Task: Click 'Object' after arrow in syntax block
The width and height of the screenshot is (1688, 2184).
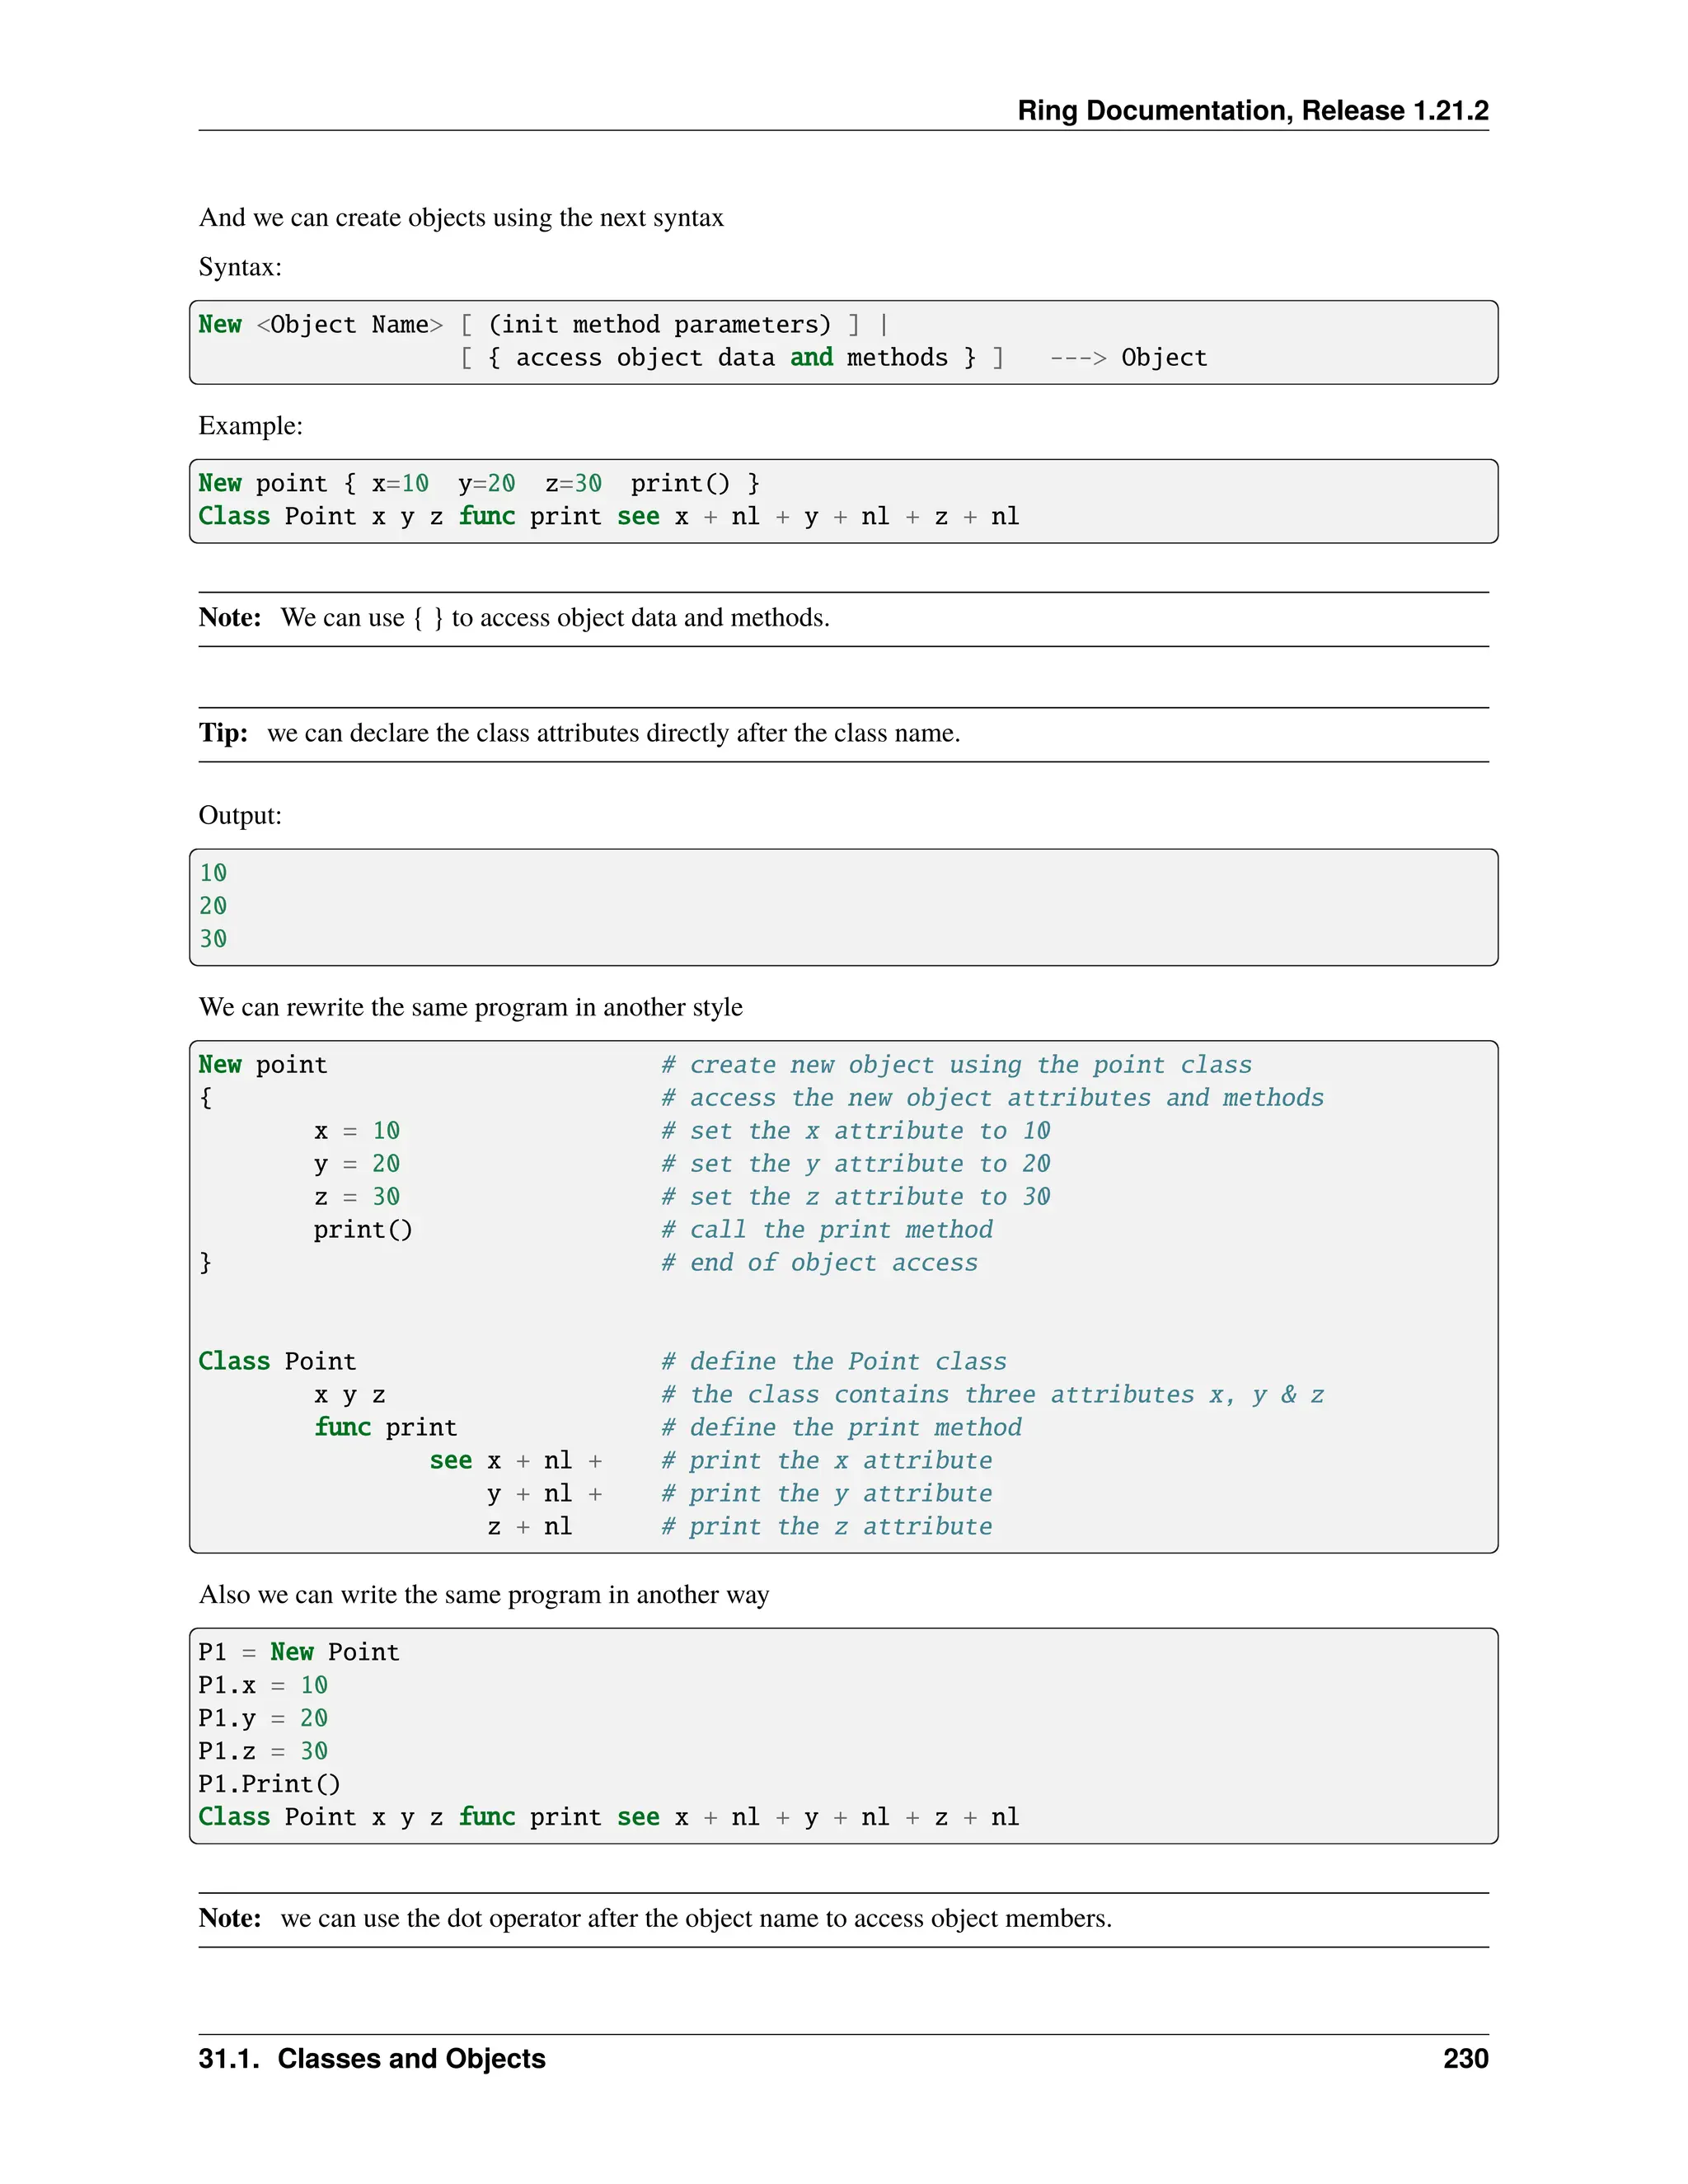Action: point(1163,358)
